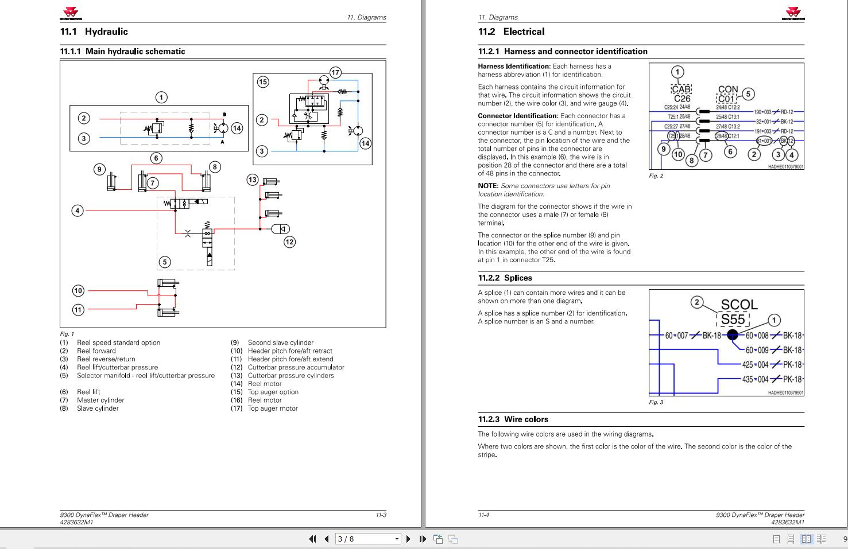This screenshot has height=549, width=848.
Task: Click the 'Fig. 2' caption
Action: (656, 176)
